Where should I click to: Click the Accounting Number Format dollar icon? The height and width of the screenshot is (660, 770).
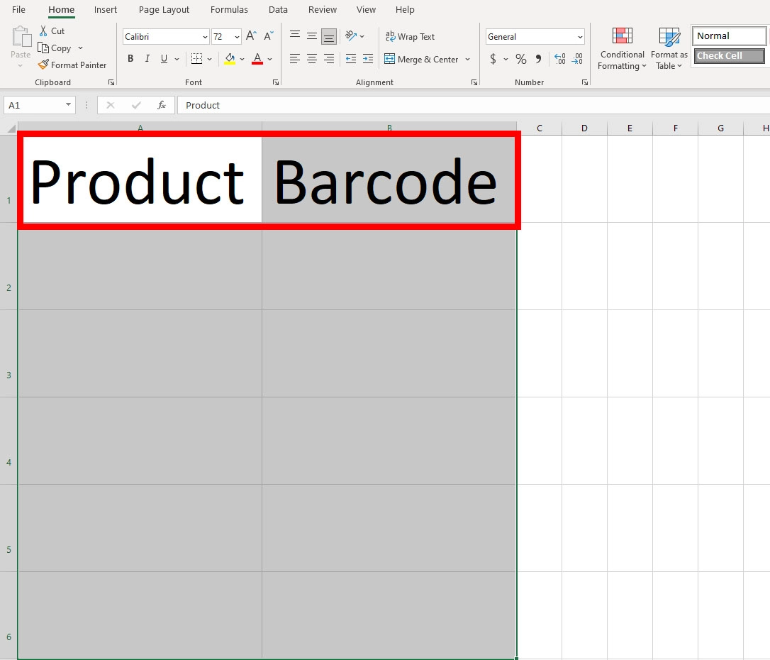click(493, 59)
